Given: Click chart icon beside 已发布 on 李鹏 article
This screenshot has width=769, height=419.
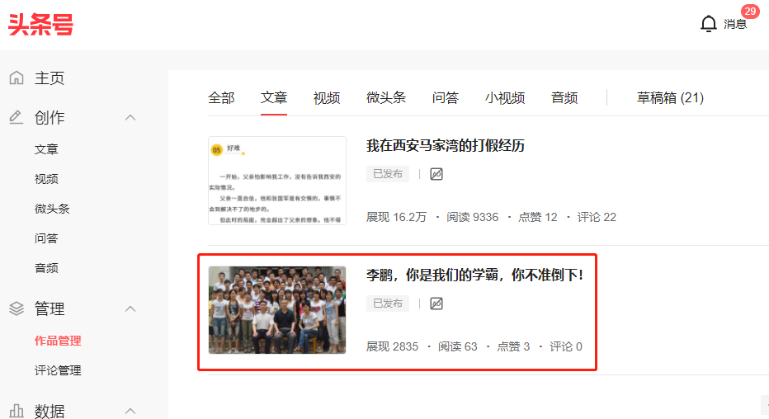Looking at the screenshot, I should click(x=436, y=304).
